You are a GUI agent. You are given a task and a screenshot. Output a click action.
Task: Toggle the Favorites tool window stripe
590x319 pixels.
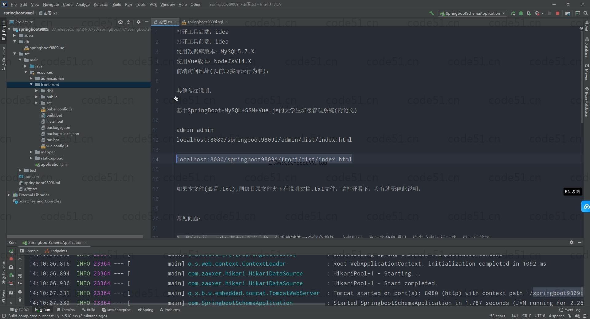(x=4, y=272)
